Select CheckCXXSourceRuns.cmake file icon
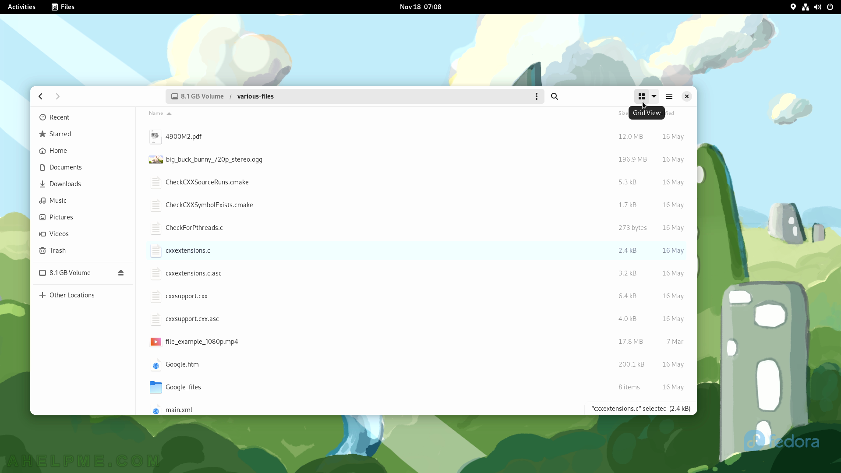Screen dimensions: 841x473 (155, 182)
